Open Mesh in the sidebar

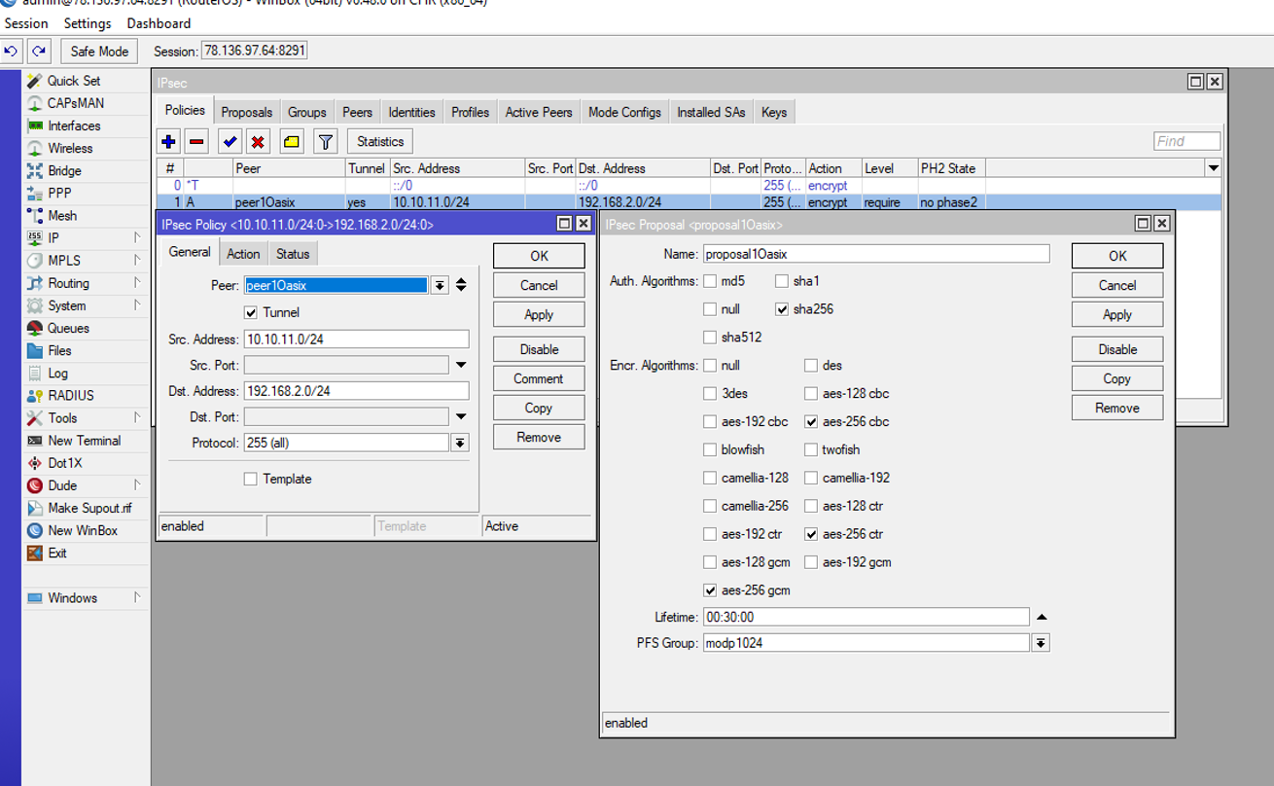pos(62,216)
